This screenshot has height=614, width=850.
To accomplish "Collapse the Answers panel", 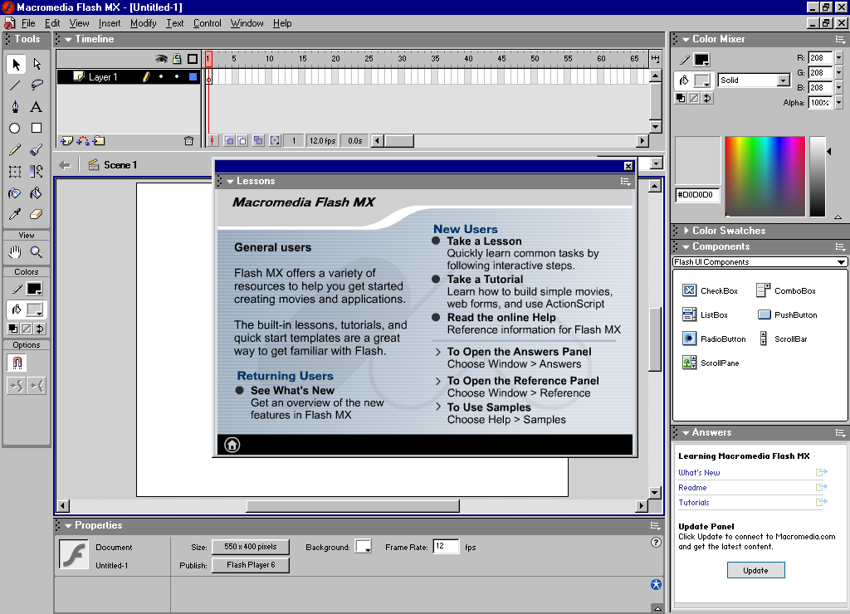I will pos(686,432).
